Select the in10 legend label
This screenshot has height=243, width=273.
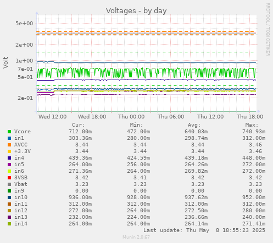click(x=21, y=197)
